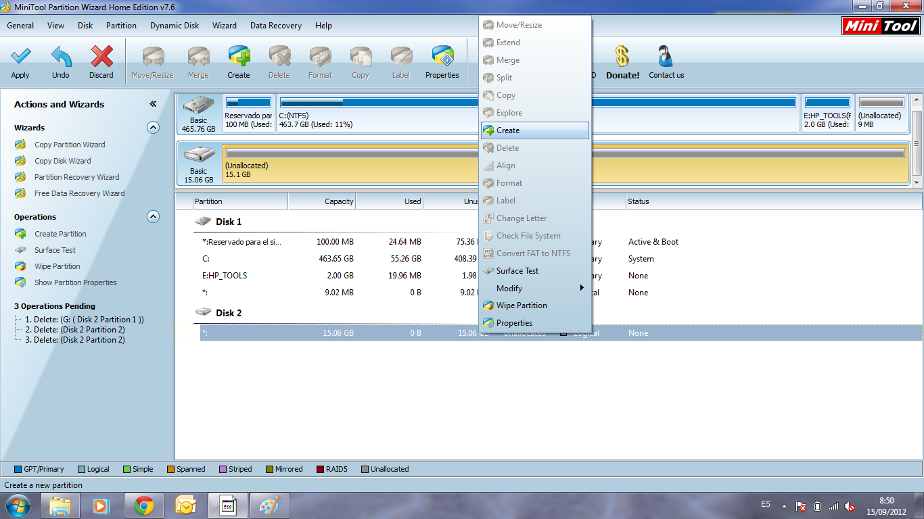Click the Undo arrow toolbar button
This screenshot has height=519, width=924.
click(61, 62)
